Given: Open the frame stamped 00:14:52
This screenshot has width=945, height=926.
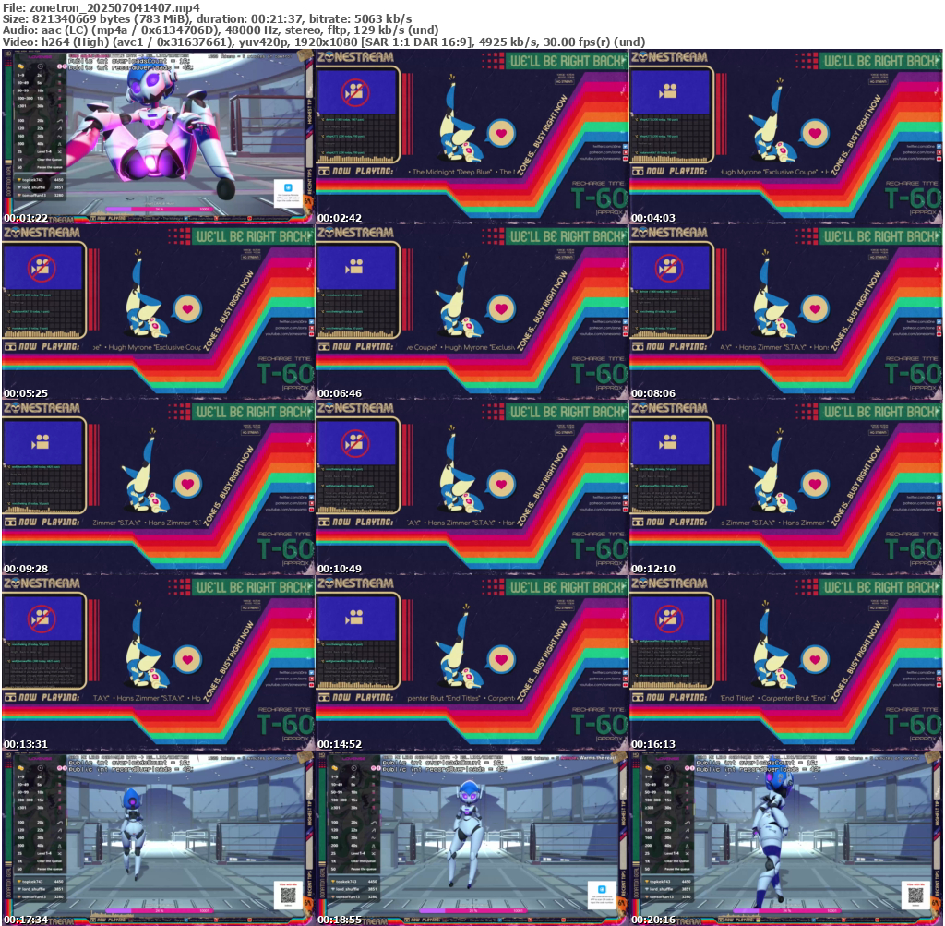Looking at the screenshot, I should tap(472, 663).
